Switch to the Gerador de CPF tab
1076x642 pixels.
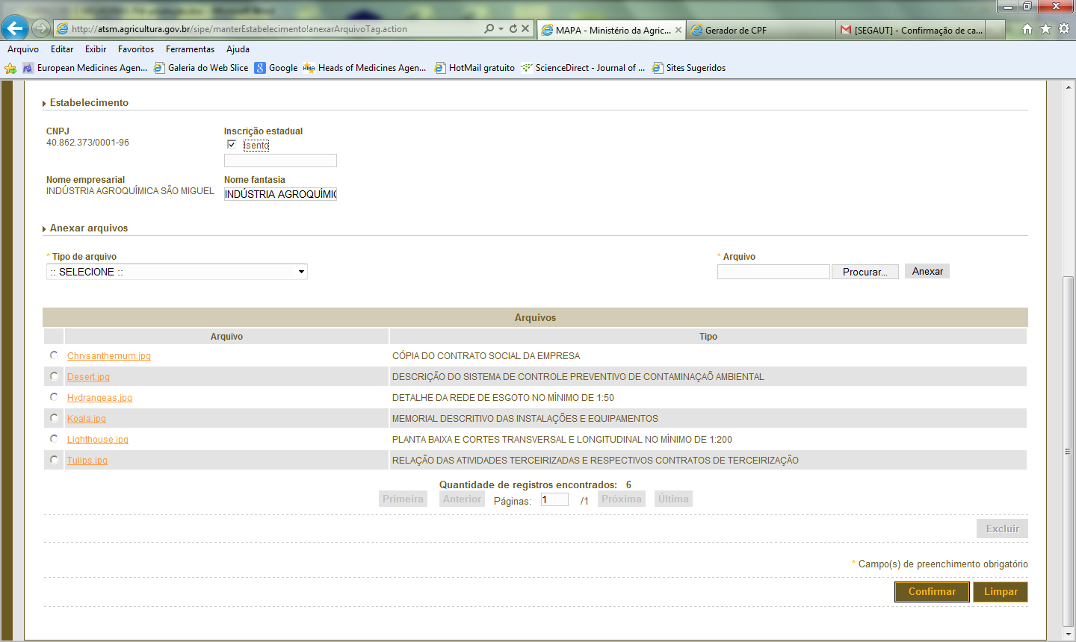pos(761,30)
